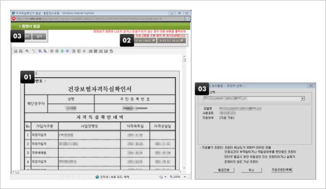Click the vertical scrollbar thumb
The width and height of the screenshot is (326, 189).
point(184,60)
